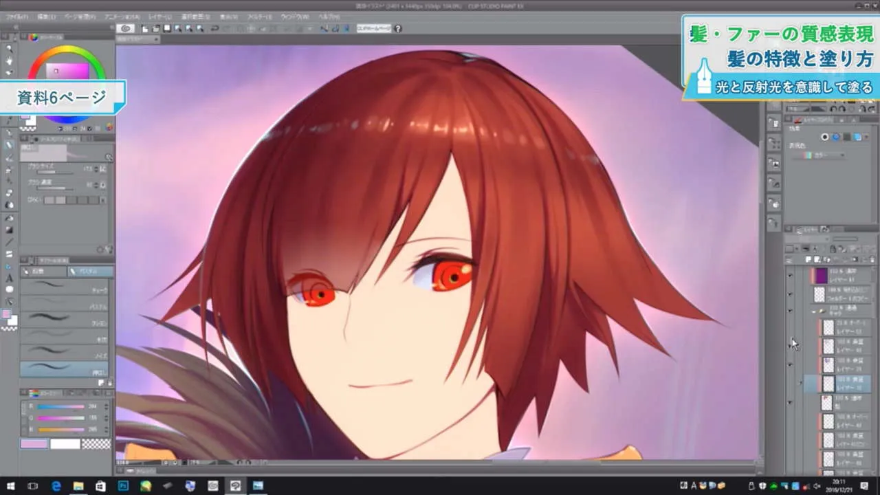The width and height of the screenshot is (880, 495).
Task: Open Photoshop from the Windows taskbar
Action: tap(122, 486)
